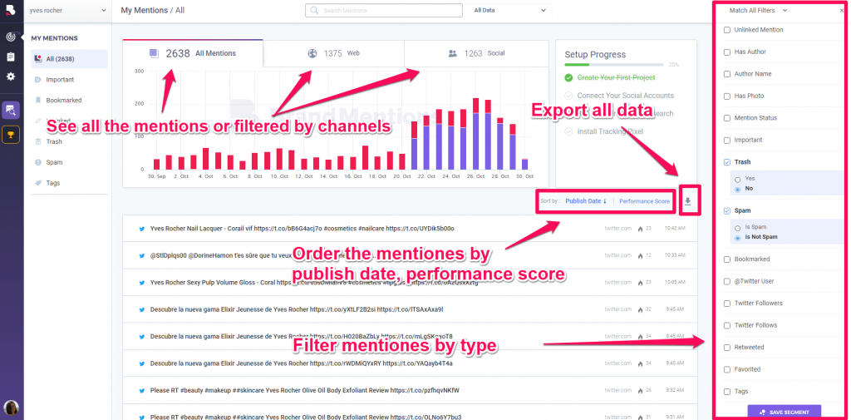Screen dimensions: 851x420
Task: Download mentions with the export icon
Action: pos(687,201)
